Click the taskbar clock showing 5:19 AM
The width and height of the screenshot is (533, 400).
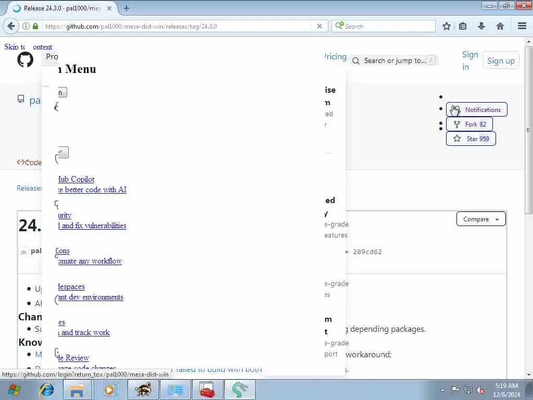click(506, 390)
